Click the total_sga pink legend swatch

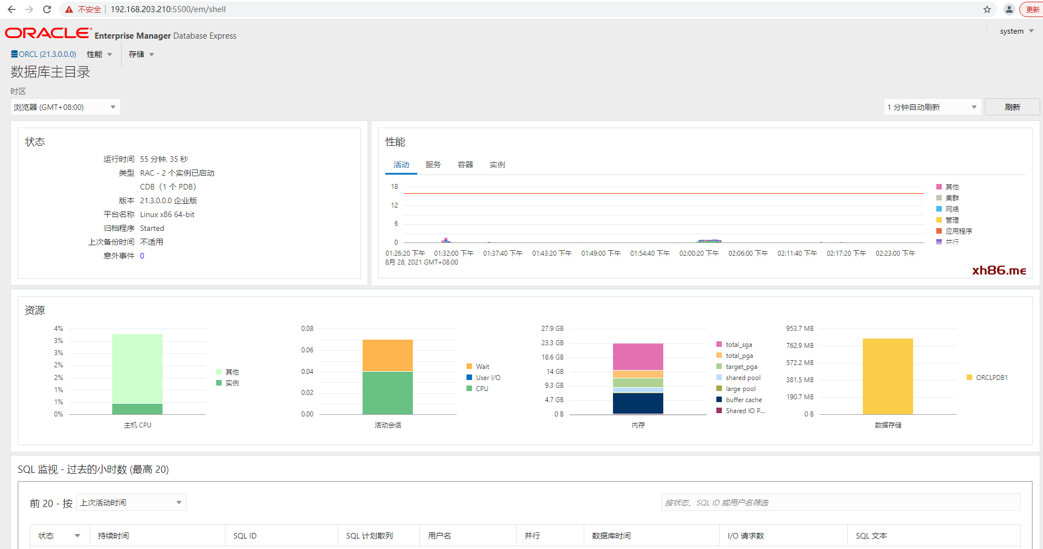(x=719, y=345)
